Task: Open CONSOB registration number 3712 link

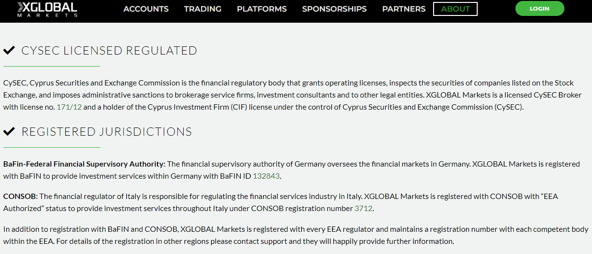Action: pos(364,209)
